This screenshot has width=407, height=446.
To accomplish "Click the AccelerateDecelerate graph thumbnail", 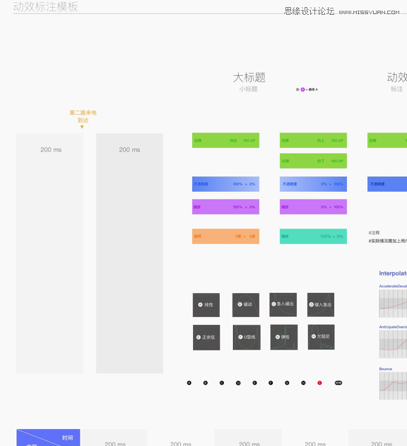I will (x=393, y=304).
